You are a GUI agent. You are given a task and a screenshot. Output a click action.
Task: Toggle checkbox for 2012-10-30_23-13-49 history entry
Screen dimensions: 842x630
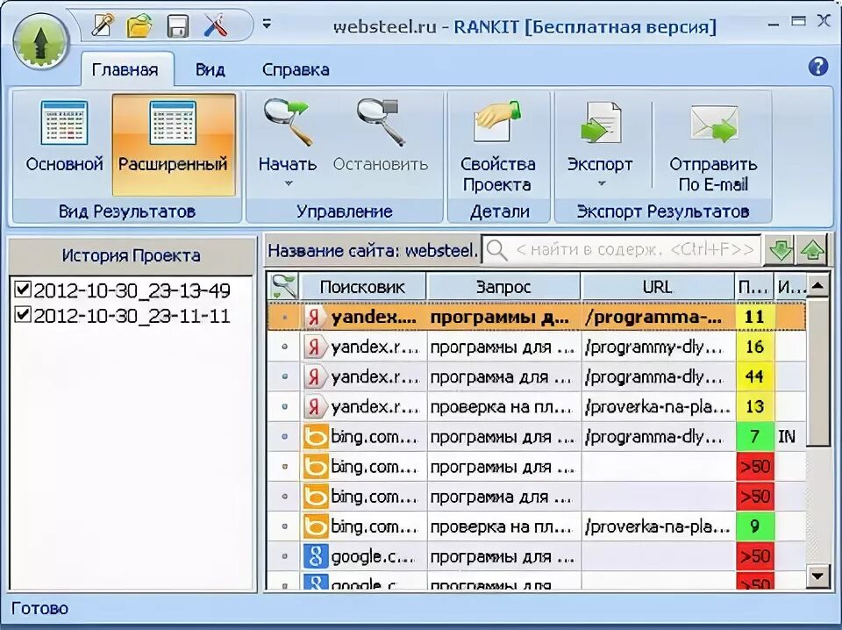(x=23, y=289)
